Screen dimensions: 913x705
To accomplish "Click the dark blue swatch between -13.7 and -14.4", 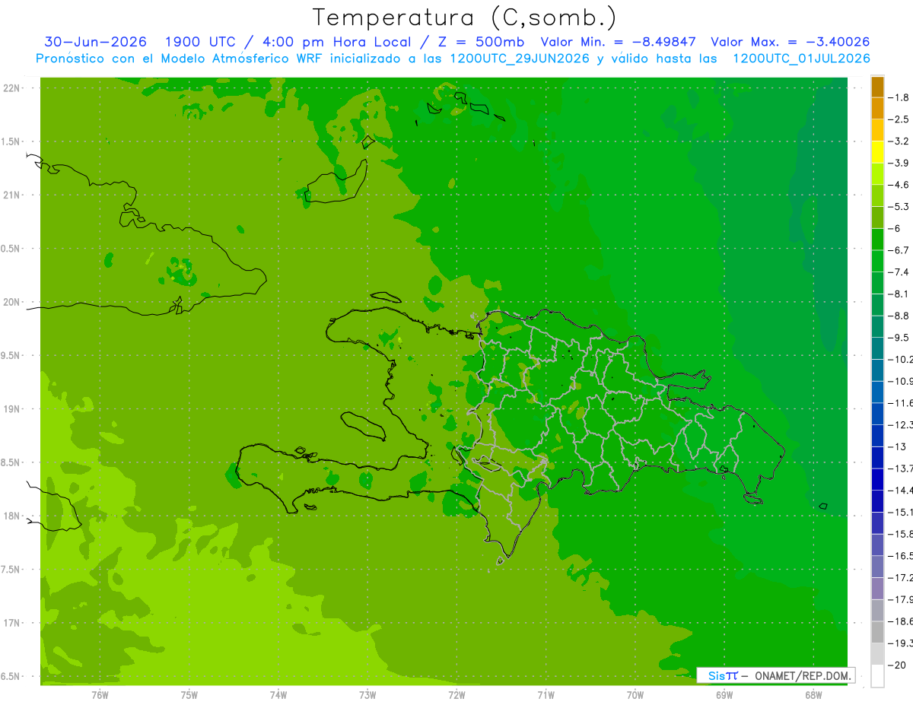I will [877, 479].
